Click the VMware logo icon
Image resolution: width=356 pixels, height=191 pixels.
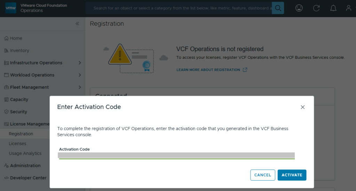[x=11, y=8]
